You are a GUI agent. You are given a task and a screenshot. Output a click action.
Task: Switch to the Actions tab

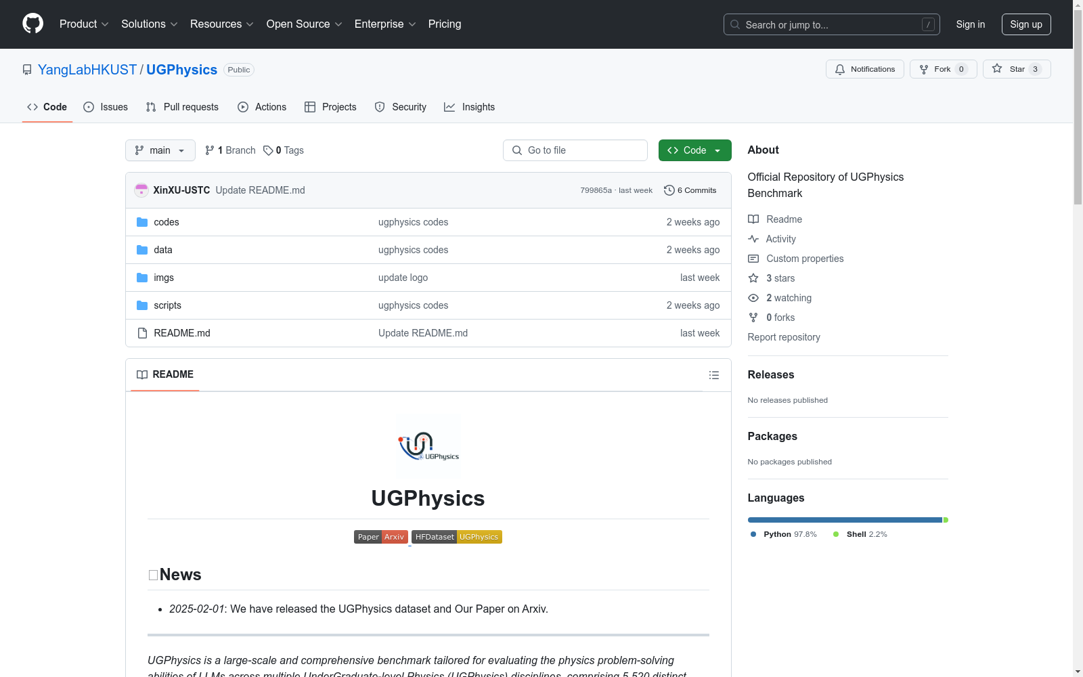pos(262,107)
